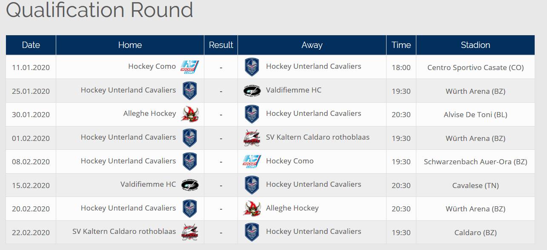Screen dimensions: 547x250
Task: Click the Alleghe Hockey logo in the 30.01.2020 row
Action: click(x=190, y=114)
